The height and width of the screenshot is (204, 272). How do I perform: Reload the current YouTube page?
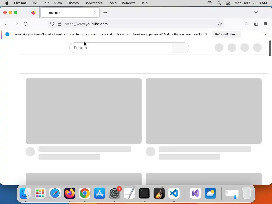[x=25, y=24]
